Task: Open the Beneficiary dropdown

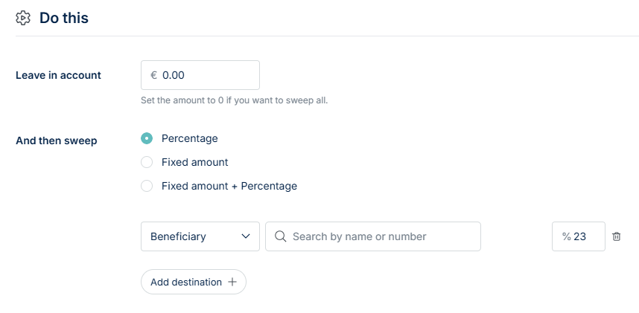Action: point(200,236)
